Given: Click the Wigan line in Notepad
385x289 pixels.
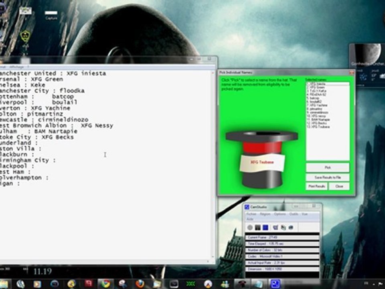Looking at the screenshot, I should (10, 183).
